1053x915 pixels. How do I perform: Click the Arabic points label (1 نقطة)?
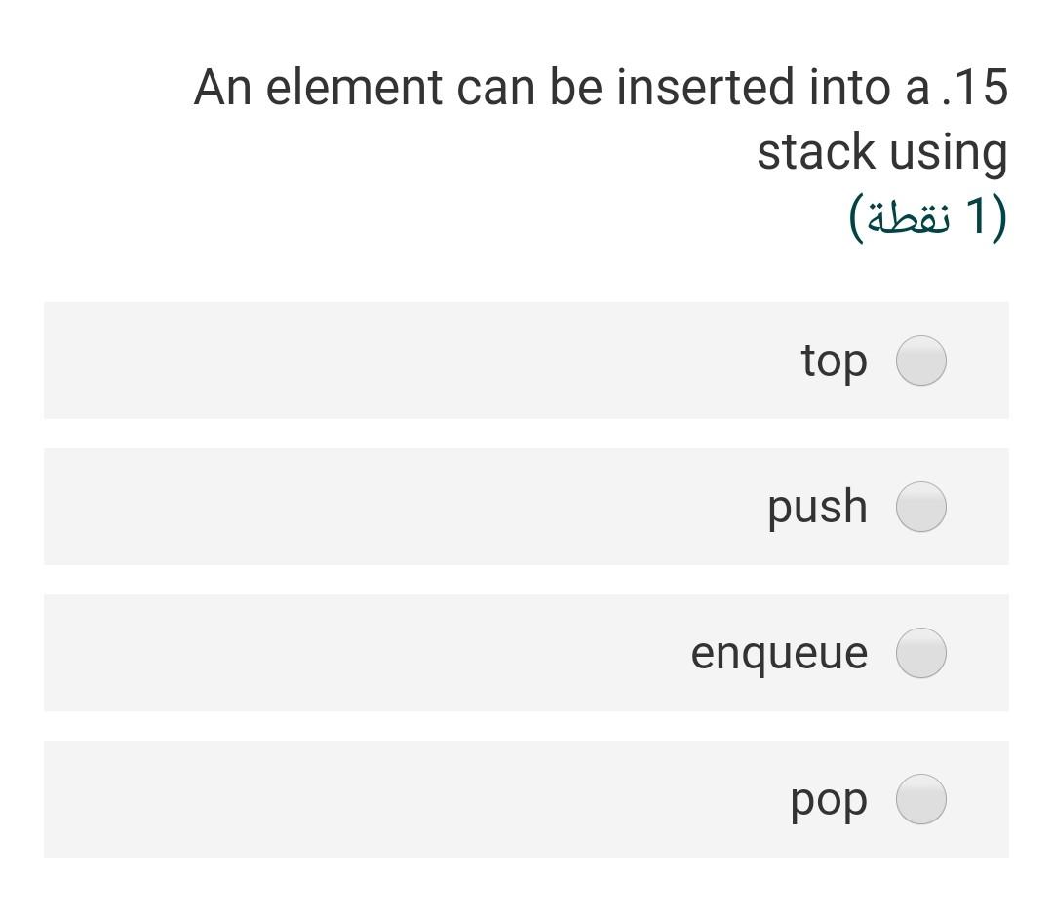[927, 216]
